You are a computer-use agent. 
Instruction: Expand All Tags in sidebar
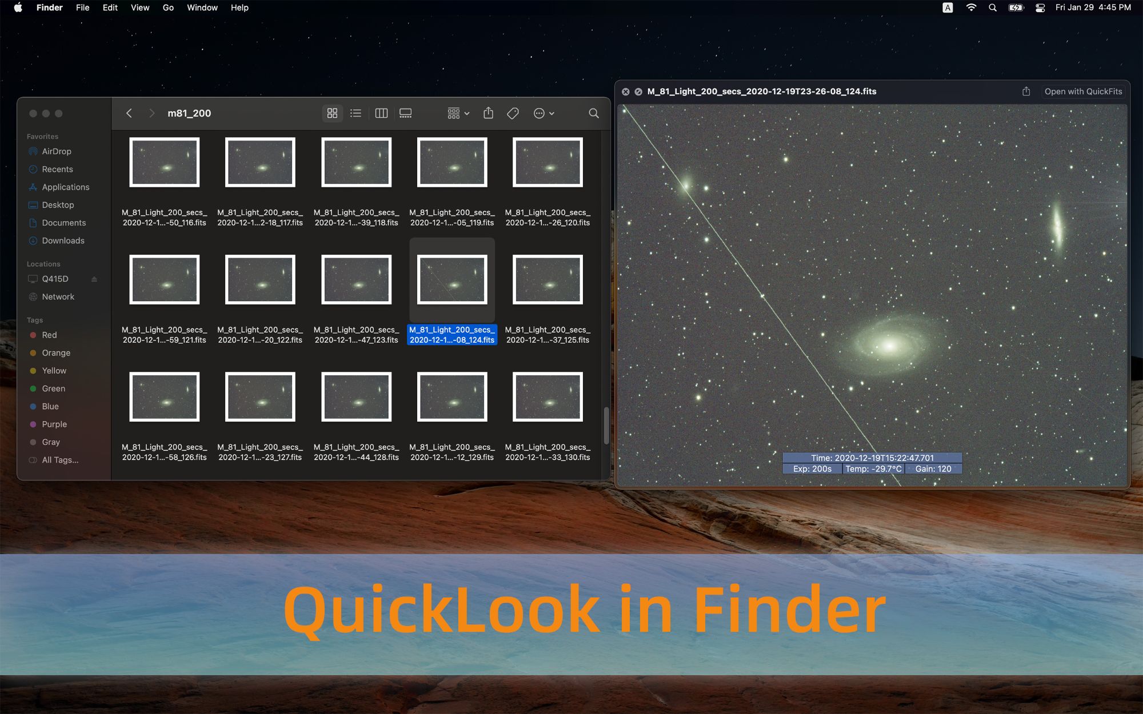point(60,460)
